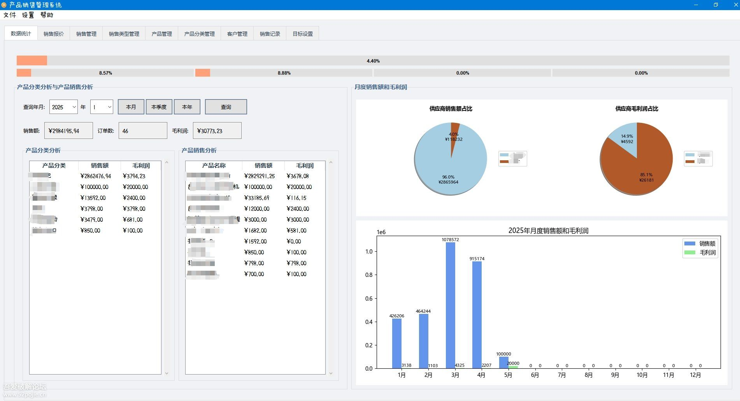Click the May bar labeled 100000
Viewport: 740px width, 401px height.
(504, 362)
